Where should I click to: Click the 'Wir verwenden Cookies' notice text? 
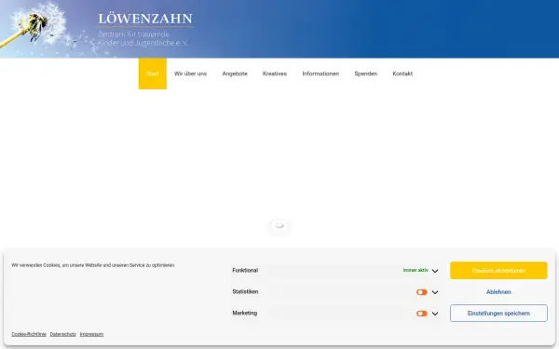pos(93,265)
